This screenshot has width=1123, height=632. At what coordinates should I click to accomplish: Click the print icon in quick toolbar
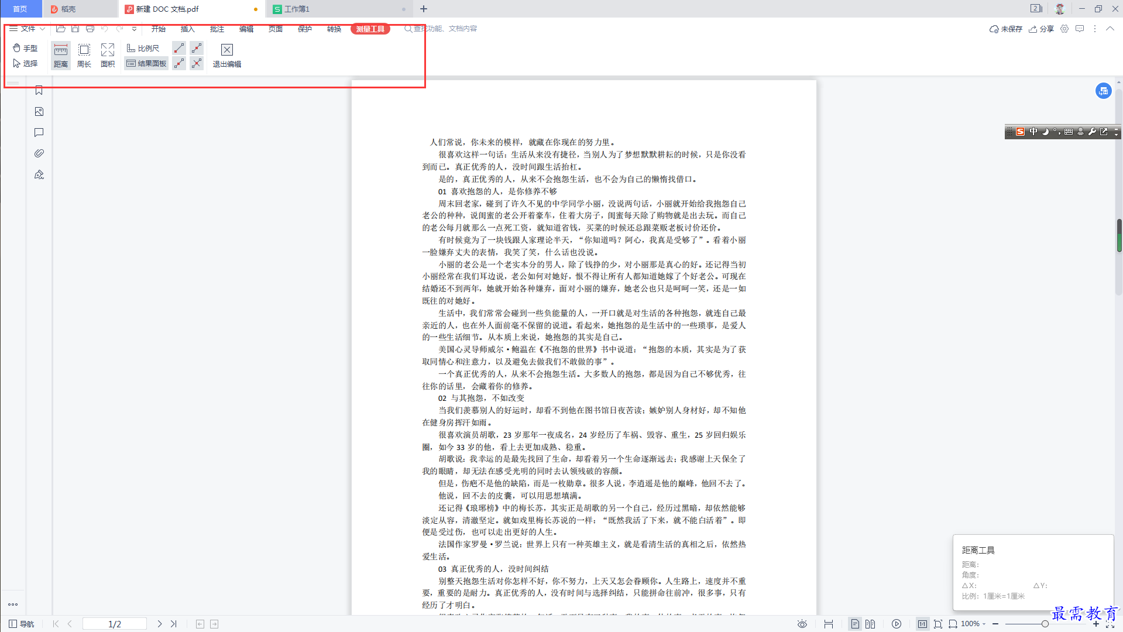pos(90,29)
